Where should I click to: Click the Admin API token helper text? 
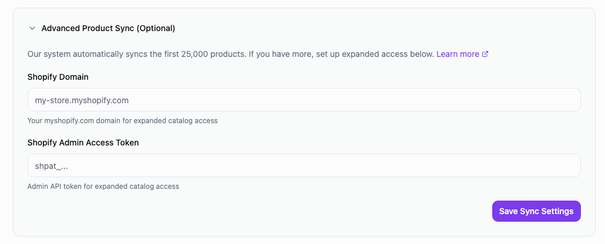click(103, 187)
